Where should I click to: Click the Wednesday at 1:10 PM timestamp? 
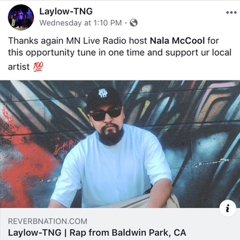pos(80,23)
